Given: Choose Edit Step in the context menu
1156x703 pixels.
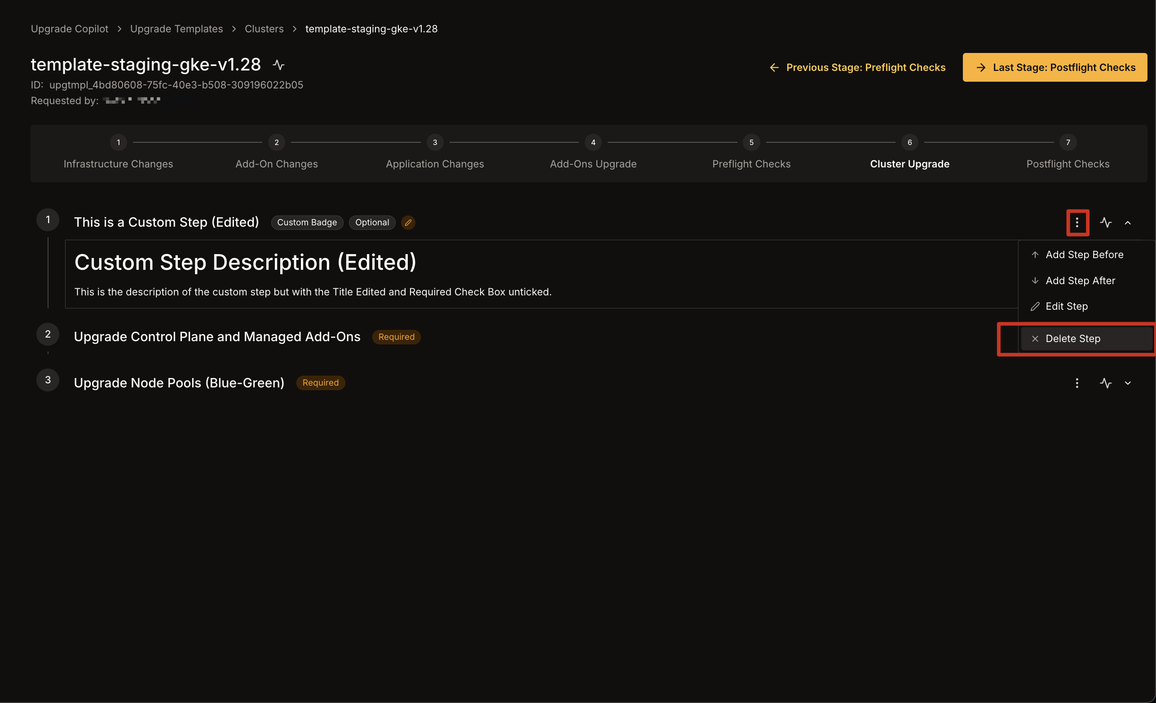Looking at the screenshot, I should point(1068,306).
